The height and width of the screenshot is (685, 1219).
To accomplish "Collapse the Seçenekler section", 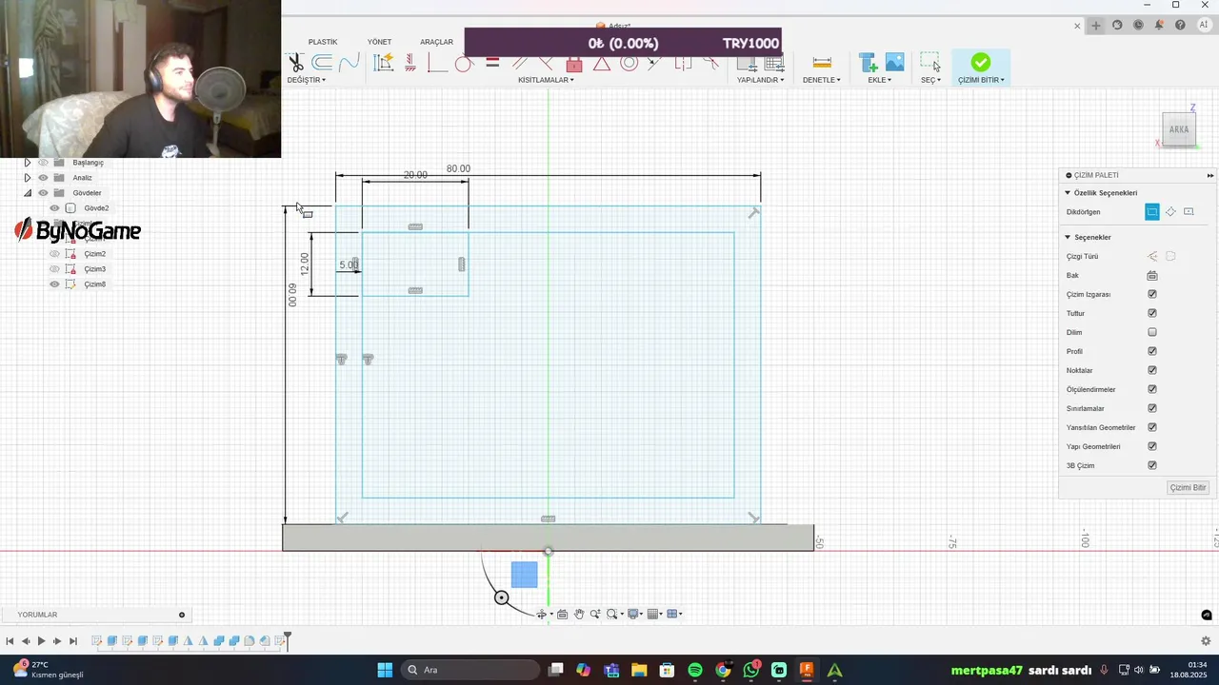I will click(1069, 237).
